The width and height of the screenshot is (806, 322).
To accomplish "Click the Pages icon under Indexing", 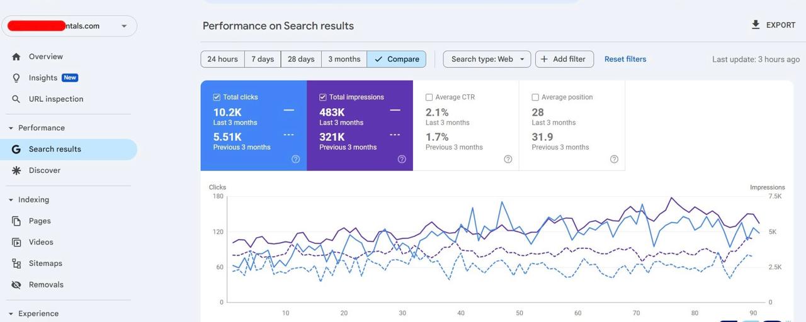I will click(x=16, y=221).
